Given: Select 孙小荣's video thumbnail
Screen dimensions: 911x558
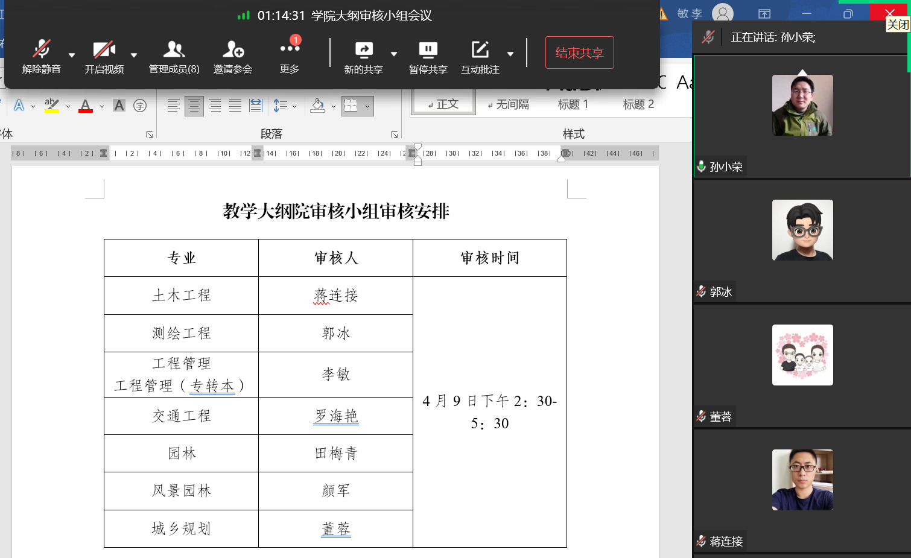Looking at the screenshot, I should 802,106.
